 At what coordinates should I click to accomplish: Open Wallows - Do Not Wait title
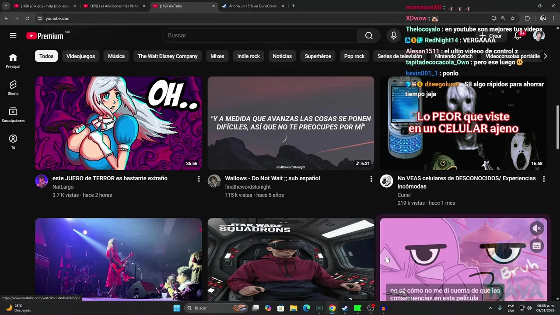point(273,178)
